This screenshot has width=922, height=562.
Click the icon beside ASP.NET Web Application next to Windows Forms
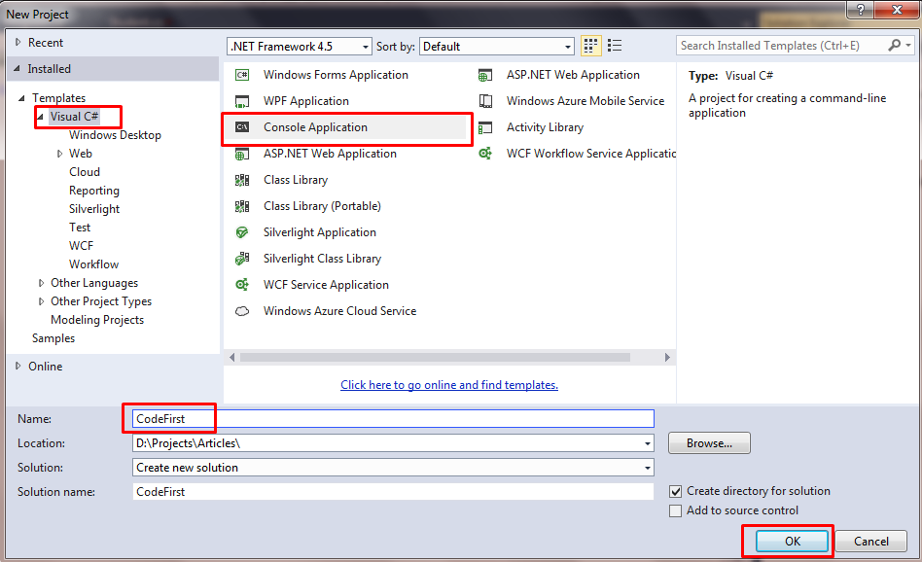pyautogui.click(x=485, y=75)
